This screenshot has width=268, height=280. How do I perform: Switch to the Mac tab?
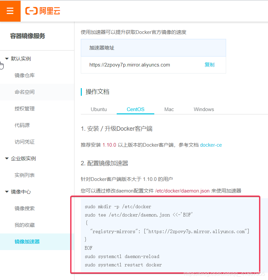pyautogui.click(x=169, y=109)
